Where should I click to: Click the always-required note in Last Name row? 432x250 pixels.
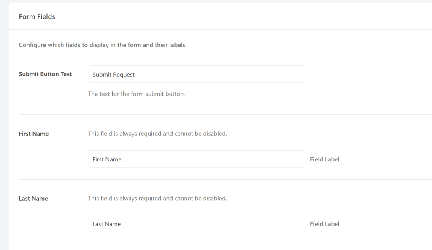[x=157, y=198]
